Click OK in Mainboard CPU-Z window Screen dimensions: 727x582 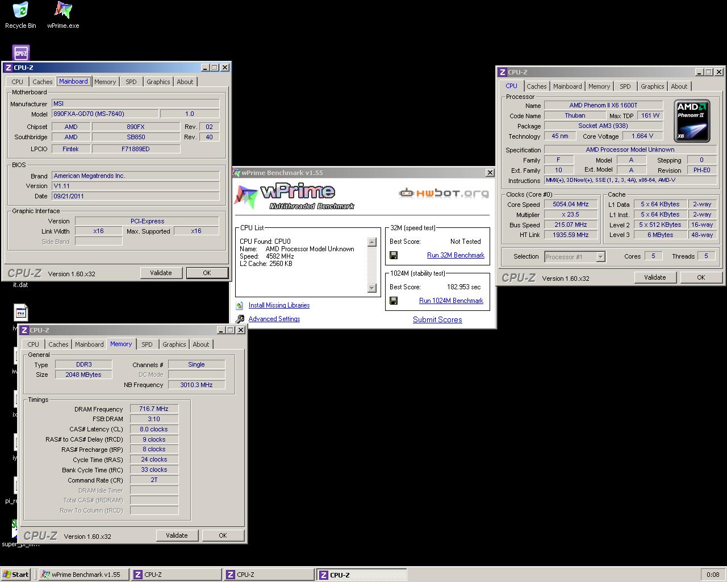(x=207, y=273)
